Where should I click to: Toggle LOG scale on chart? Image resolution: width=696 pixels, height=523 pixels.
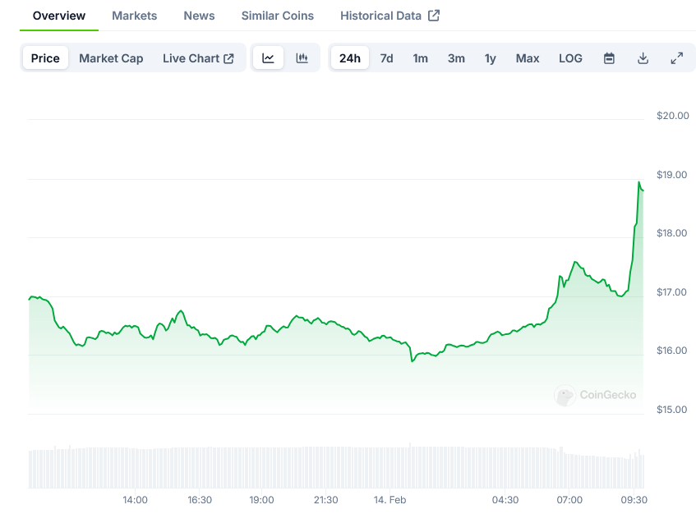click(x=570, y=58)
